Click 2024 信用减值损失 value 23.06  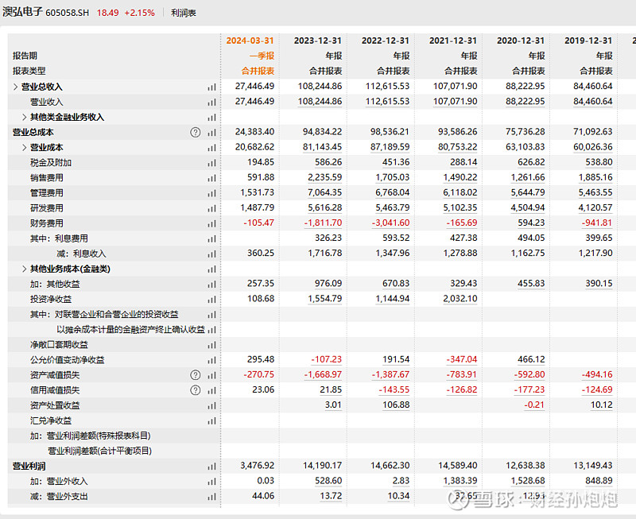(263, 389)
